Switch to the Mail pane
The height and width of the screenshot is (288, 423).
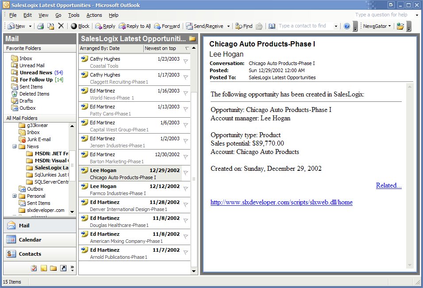[x=40, y=226]
